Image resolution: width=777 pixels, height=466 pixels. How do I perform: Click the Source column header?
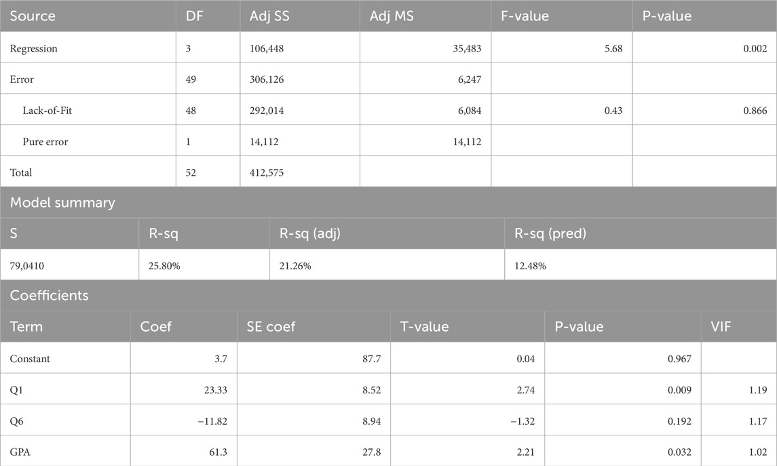[x=33, y=15]
